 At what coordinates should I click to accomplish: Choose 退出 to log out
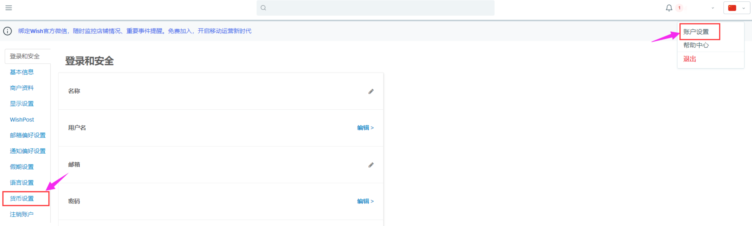click(x=689, y=59)
